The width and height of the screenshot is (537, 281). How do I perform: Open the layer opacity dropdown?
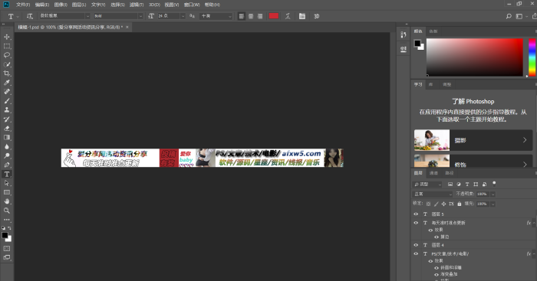[x=493, y=194]
